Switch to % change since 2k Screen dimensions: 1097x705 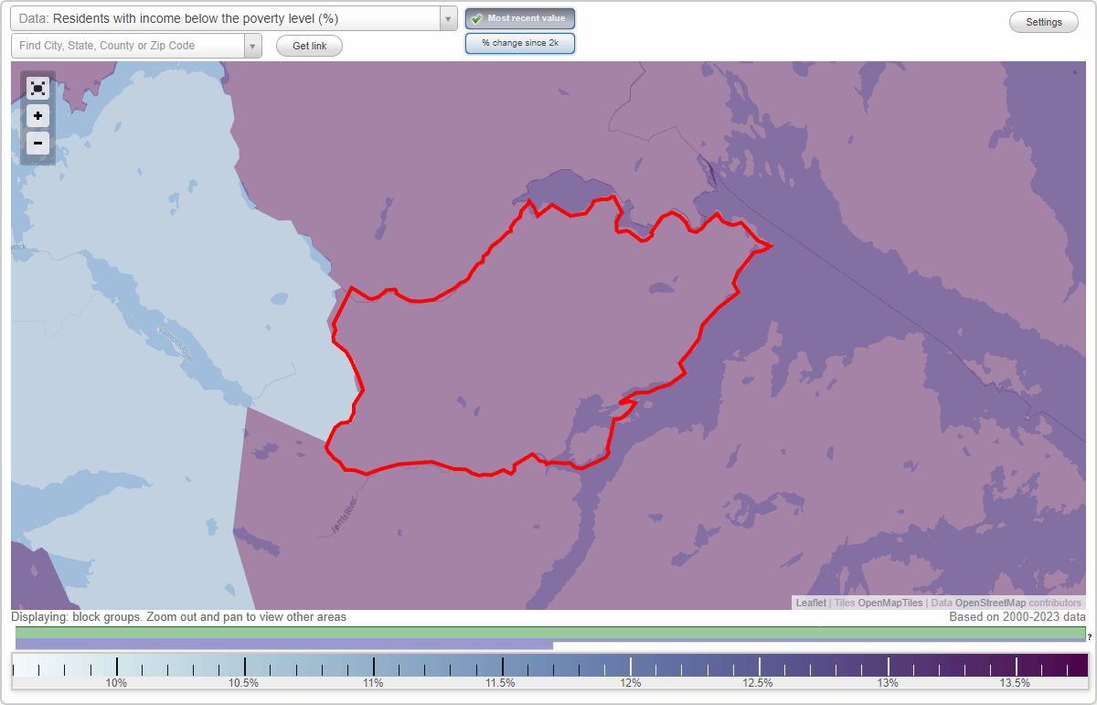pyautogui.click(x=520, y=43)
